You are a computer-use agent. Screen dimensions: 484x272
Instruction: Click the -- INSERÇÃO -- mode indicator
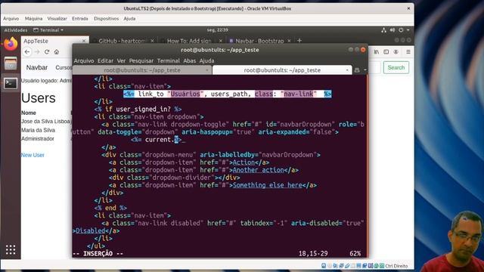[98, 254]
